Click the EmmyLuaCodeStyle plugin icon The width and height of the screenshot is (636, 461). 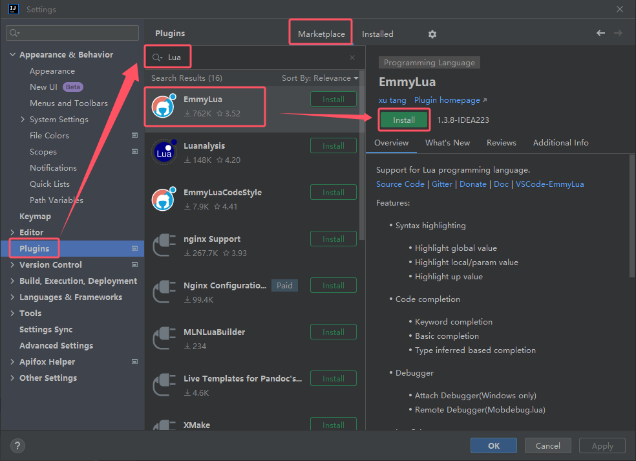coord(164,199)
